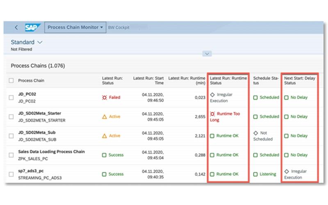Click the No Delay icon for JD_SD02Meta_Starter
328x205 pixels.
pyautogui.click(x=286, y=117)
